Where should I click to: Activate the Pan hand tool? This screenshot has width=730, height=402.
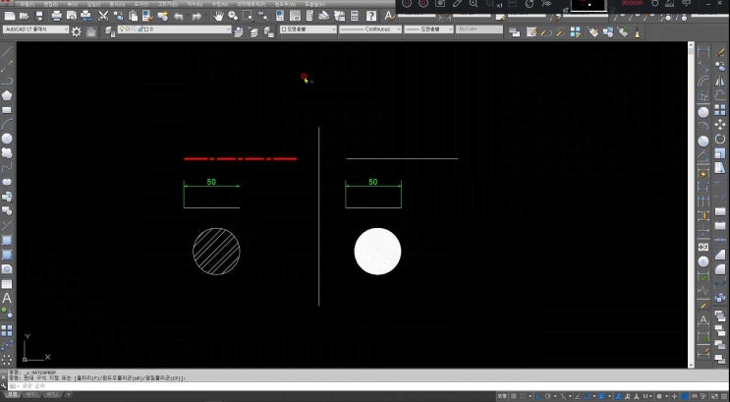[x=218, y=16]
